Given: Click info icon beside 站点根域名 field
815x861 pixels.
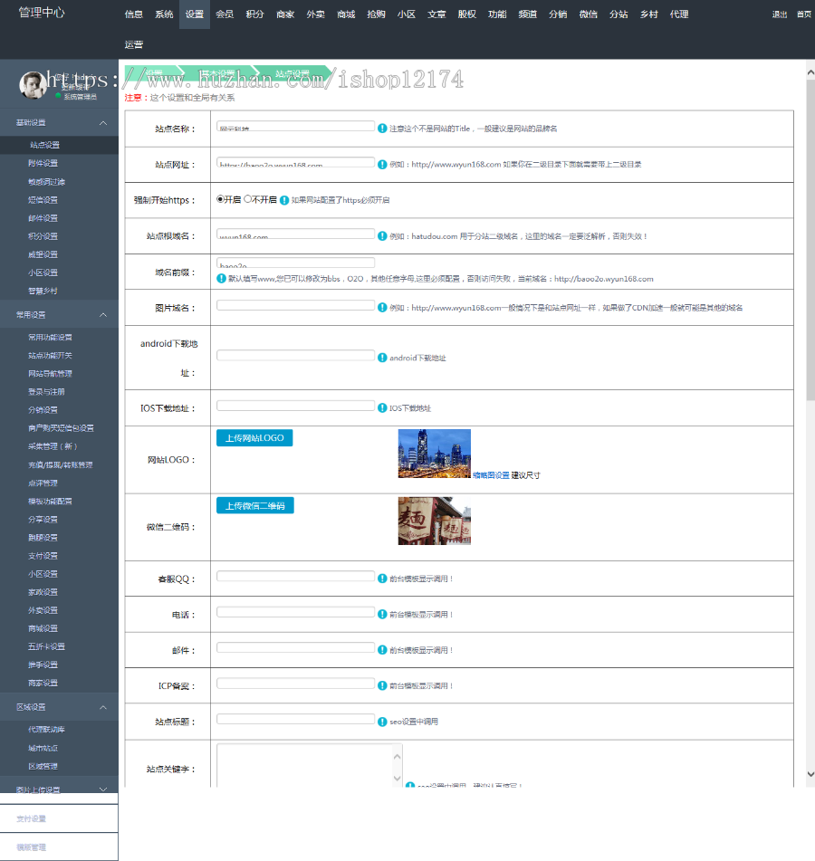Looking at the screenshot, I should coord(382,236).
